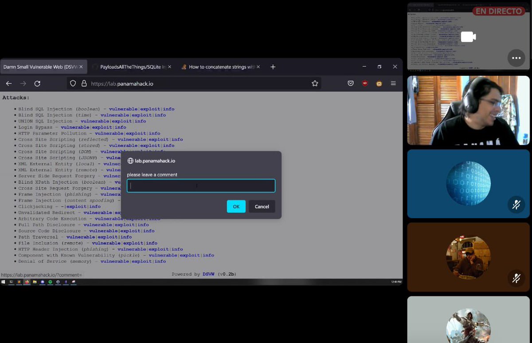Screen dimensions: 532x343
Task: Open info link for Clickjacking
Action: pyautogui.click(x=95, y=206)
